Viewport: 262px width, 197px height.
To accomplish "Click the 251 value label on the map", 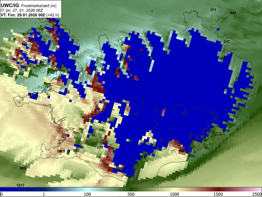I will (x=213, y=10).
